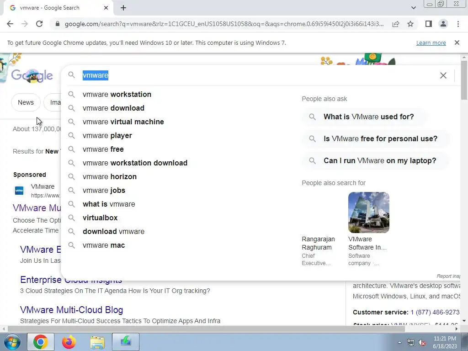Screen dimensions: 468x351
Task: Click the VMware sponsored favicon
Action: [x=19, y=191]
